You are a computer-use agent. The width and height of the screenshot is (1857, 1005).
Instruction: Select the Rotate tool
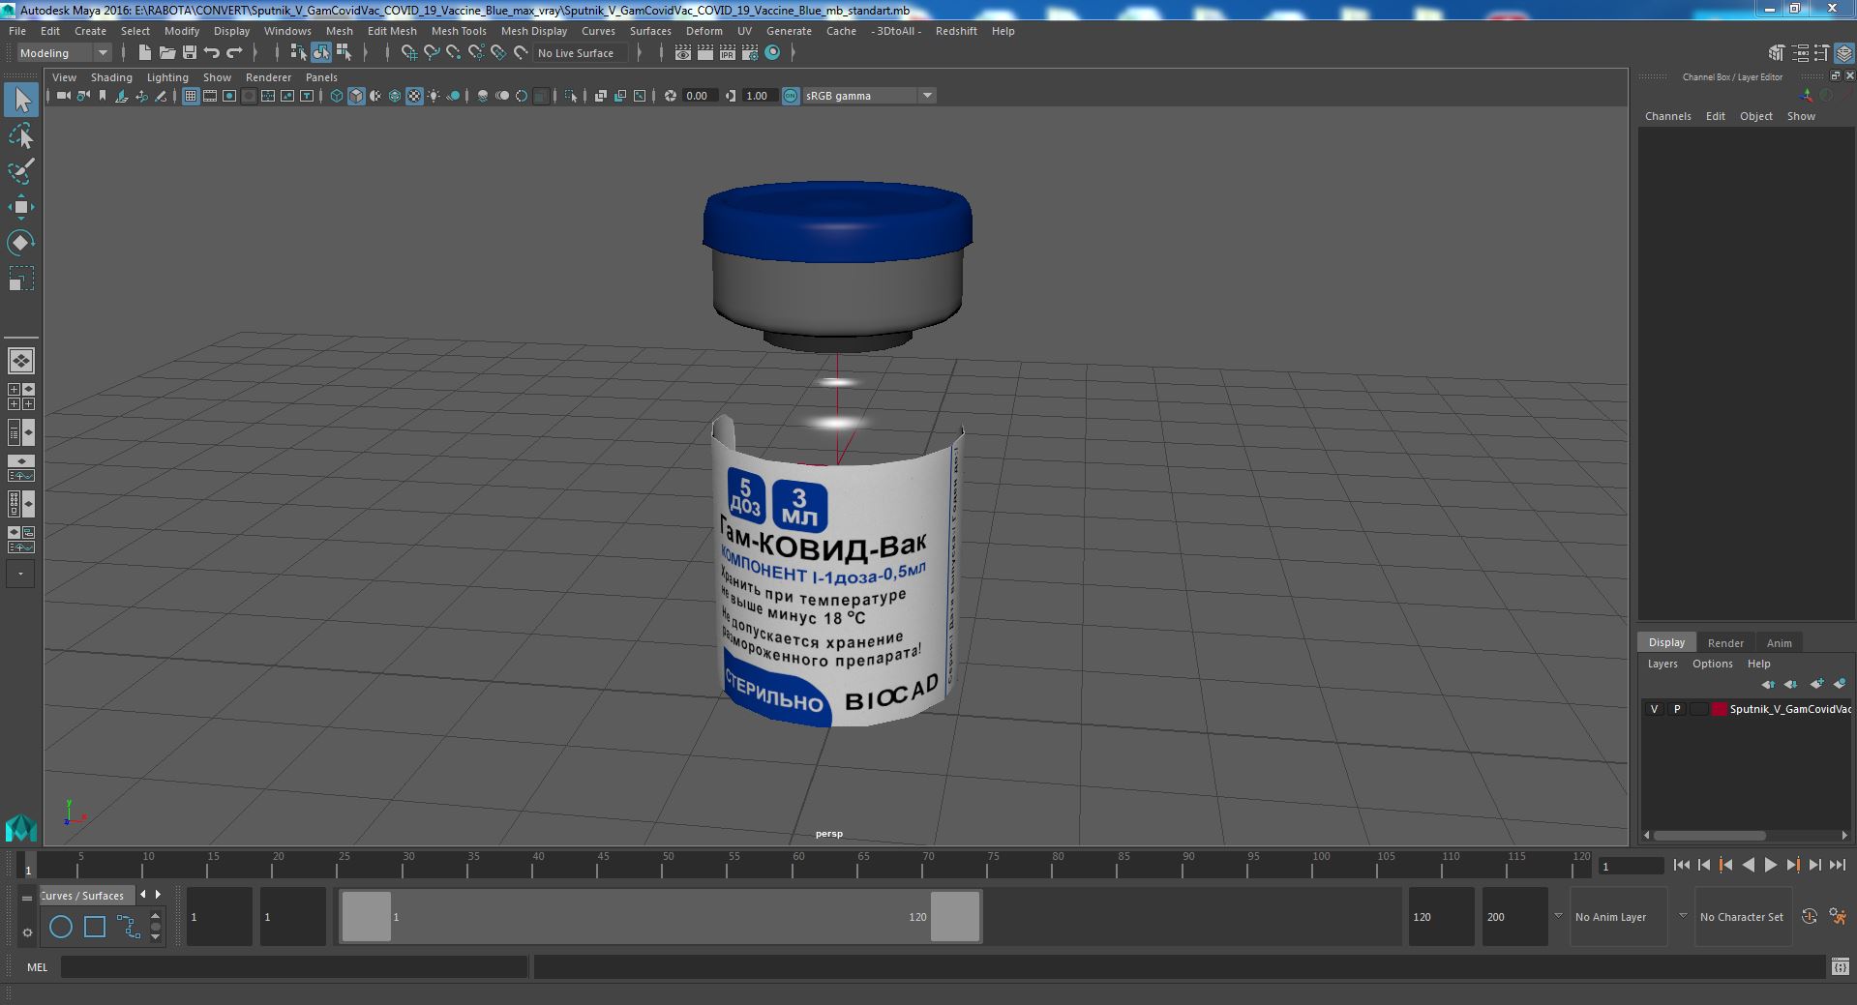tap(21, 242)
